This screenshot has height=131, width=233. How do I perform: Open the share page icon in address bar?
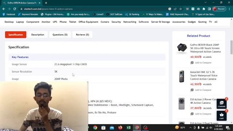pyautogui.click(x=175, y=9)
